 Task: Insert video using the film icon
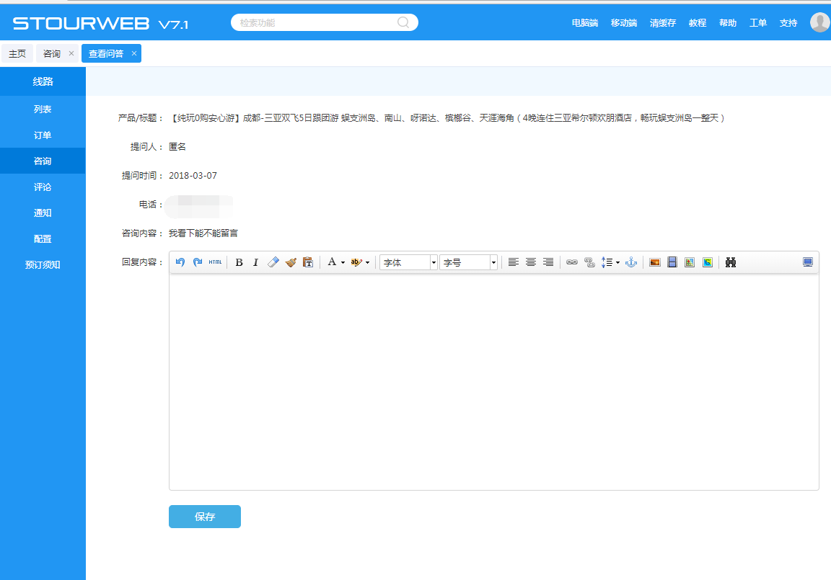pos(672,262)
